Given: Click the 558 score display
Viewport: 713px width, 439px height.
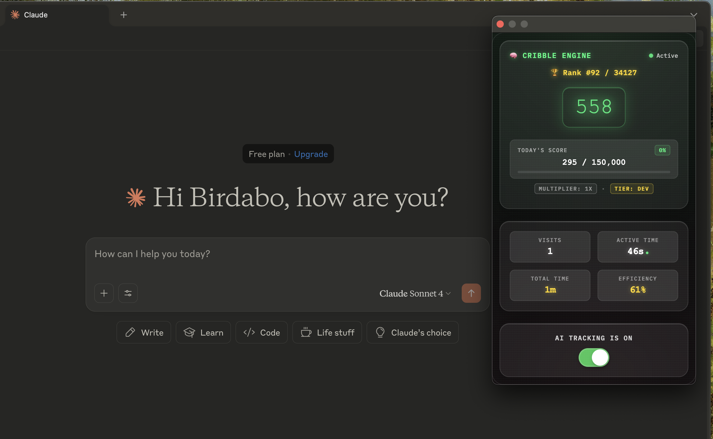Looking at the screenshot, I should click(x=594, y=107).
